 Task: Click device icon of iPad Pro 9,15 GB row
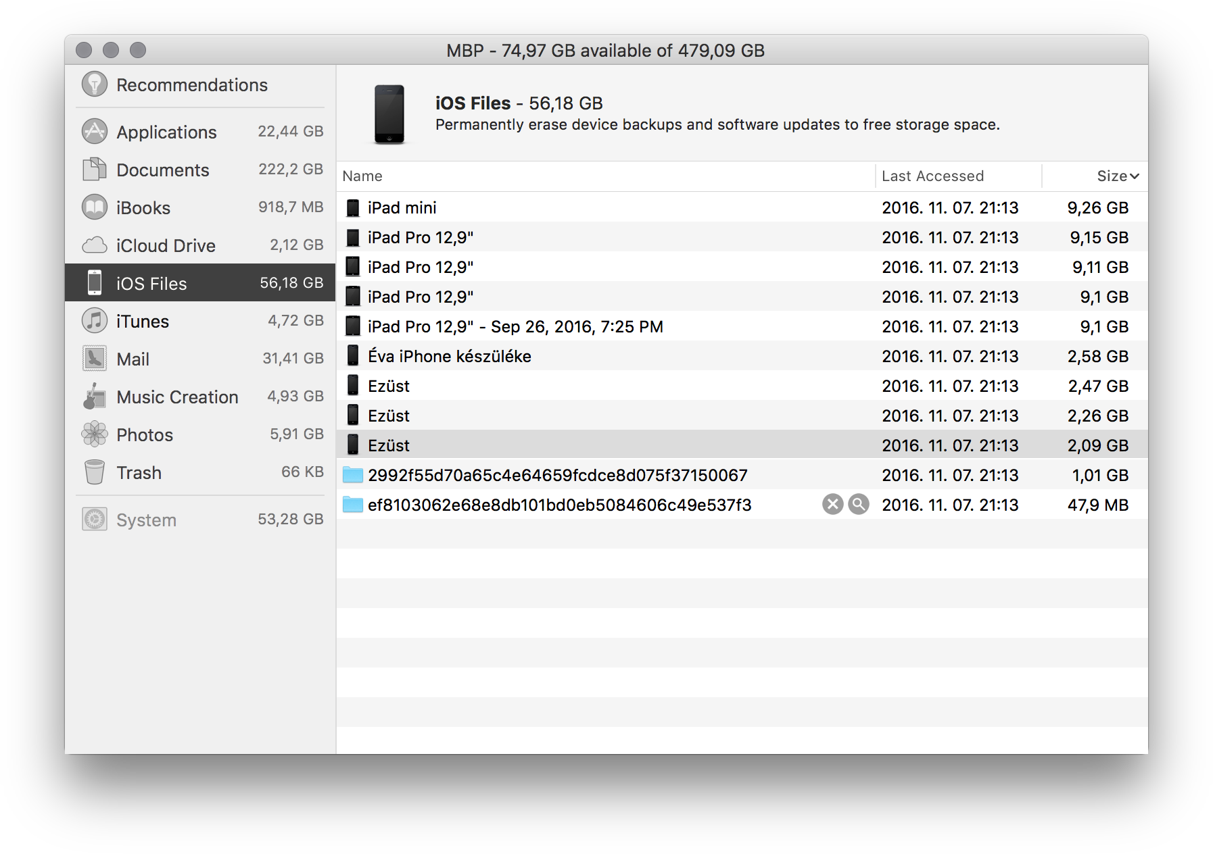(353, 237)
